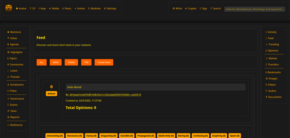Viewport: 290px width, 138px height.
Task: Open Tasks in the sidebar
Action: [x=12, y=111]
